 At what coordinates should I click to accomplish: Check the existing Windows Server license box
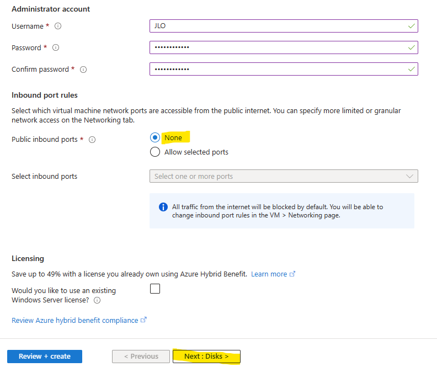tap(155, 289)
